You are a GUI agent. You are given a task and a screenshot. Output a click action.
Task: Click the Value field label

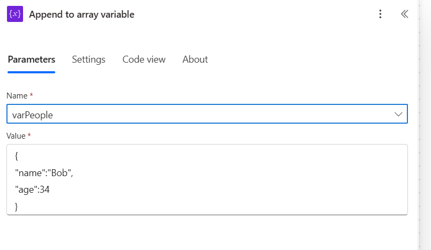[17, 136]
